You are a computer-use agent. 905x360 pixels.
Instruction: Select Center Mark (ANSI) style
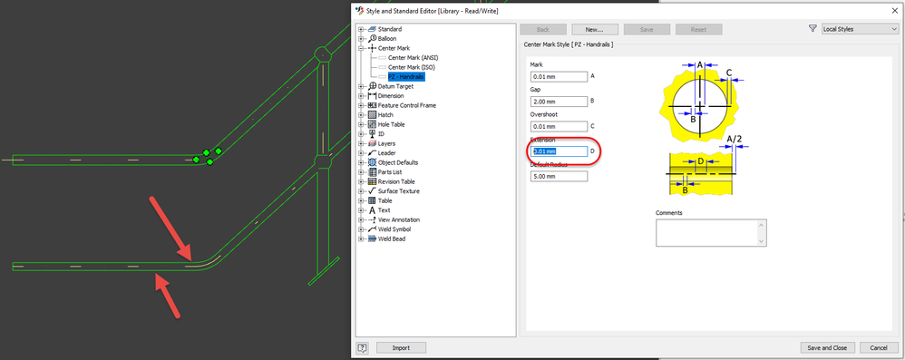(x=414, y=58)
